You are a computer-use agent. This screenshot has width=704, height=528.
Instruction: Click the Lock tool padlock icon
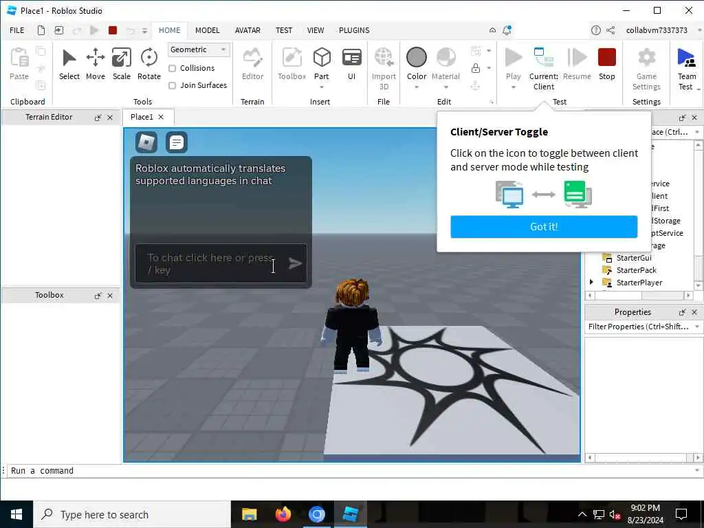[x=476, y=68]
